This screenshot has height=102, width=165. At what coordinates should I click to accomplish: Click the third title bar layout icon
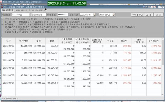click(x=150, y=7)
